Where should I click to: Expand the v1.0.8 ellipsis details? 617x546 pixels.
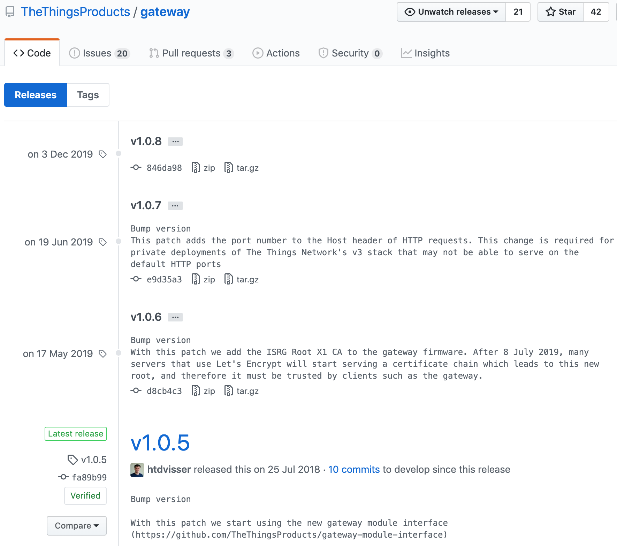point(175,142)
